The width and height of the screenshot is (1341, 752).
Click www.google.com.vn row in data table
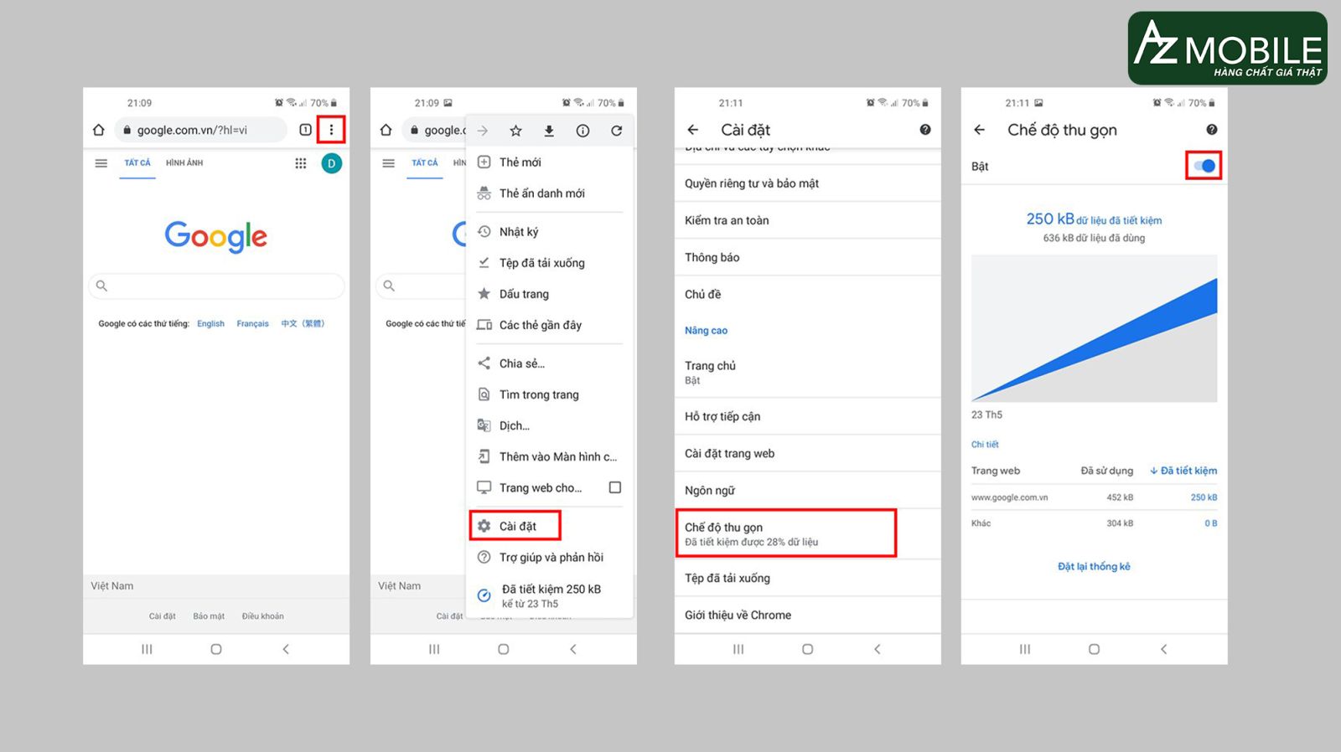tap(1094, 497)
